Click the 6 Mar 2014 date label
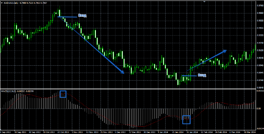This screenshot has height=134, width=264. point(235,133)
